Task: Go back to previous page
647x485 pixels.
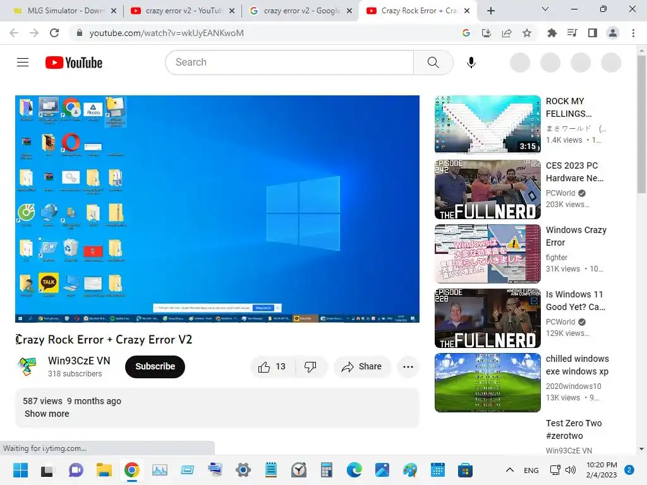Action: [14, 33]
